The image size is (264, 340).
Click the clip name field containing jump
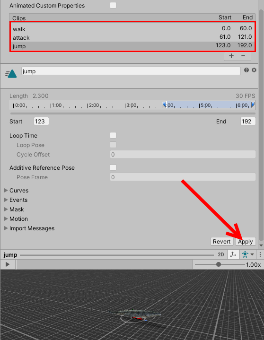tap(131, 71)
